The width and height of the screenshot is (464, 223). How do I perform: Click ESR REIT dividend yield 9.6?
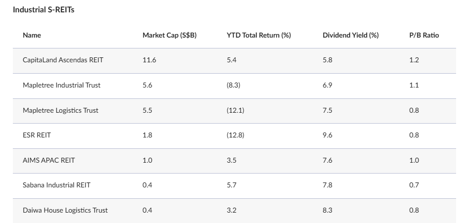(328, 135)
